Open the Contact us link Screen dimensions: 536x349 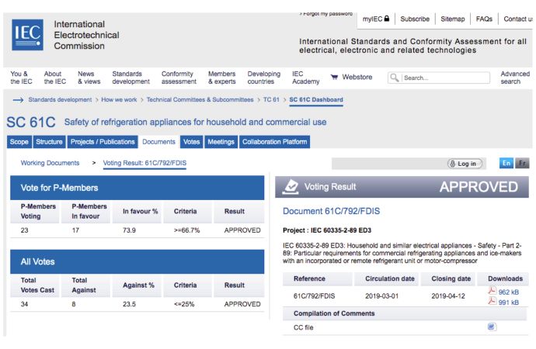click(518, 19)
